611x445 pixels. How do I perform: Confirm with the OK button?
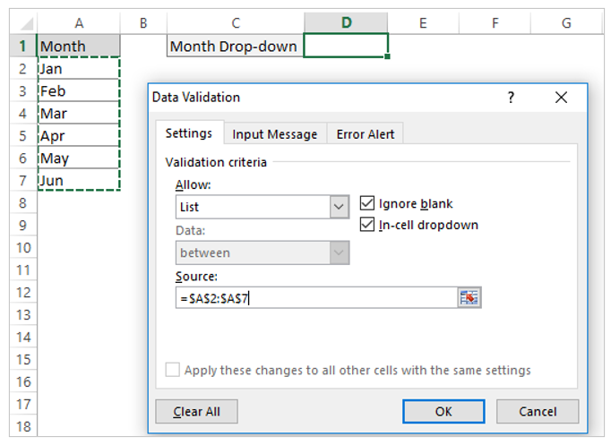[443, 412]
